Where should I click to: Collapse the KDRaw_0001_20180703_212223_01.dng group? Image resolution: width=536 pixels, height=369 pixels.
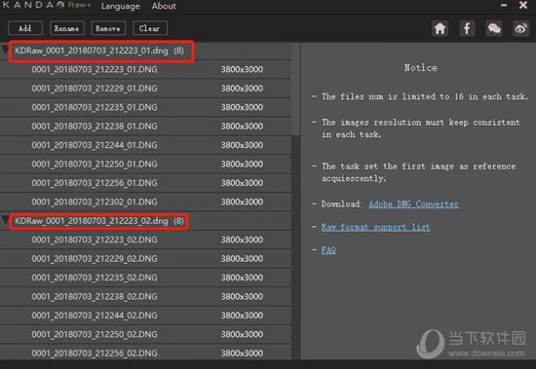(5, 51)
